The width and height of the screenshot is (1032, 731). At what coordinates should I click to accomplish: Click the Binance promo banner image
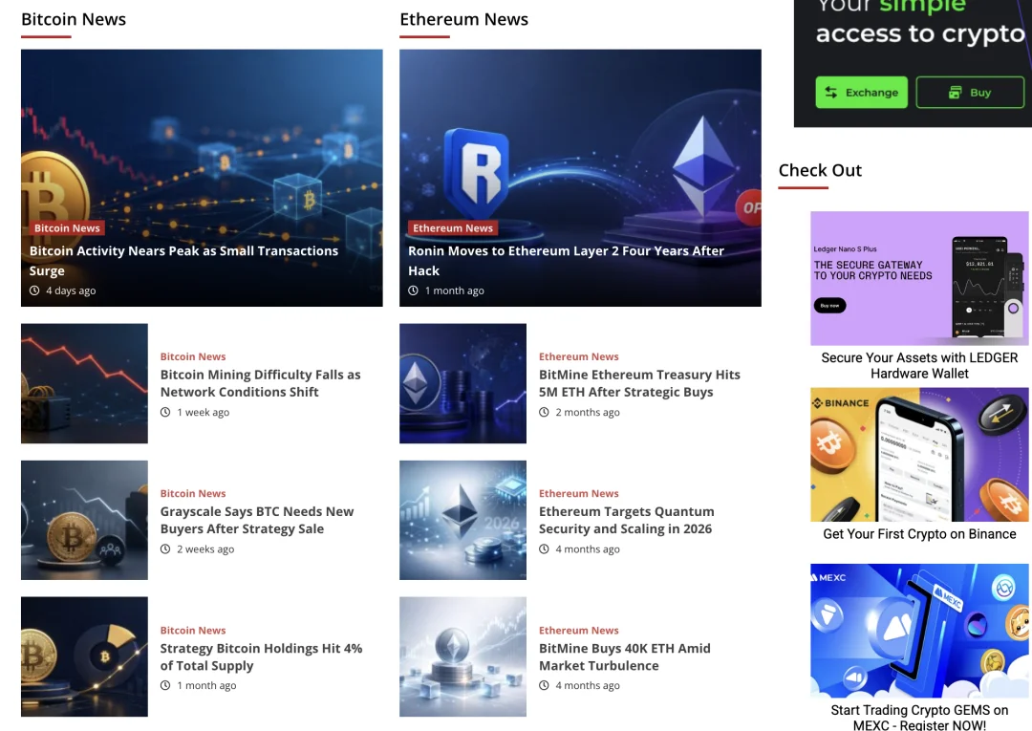pyautogui.click(x=919, y=455)
